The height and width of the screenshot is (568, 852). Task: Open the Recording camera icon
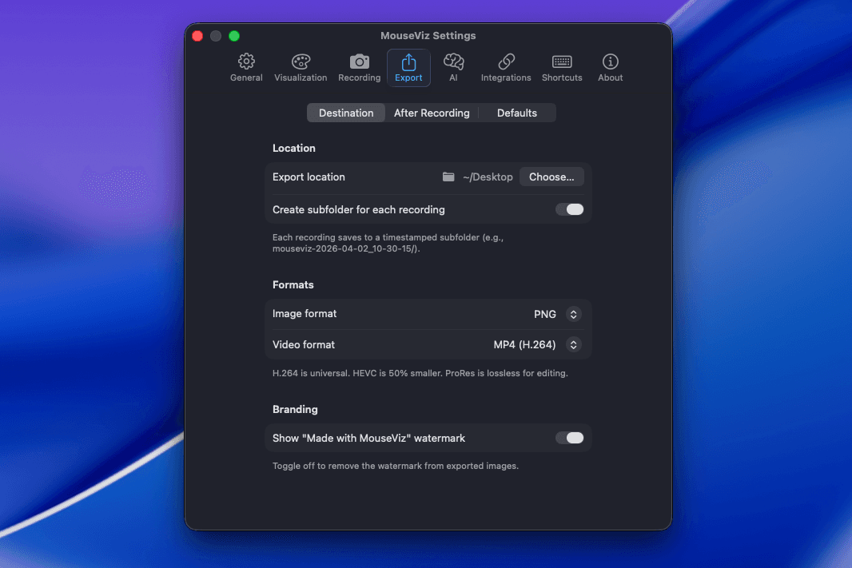tap(359, 62)
